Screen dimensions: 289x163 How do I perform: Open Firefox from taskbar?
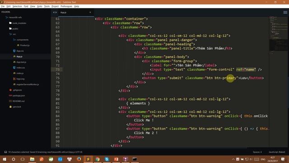[79, 159]
